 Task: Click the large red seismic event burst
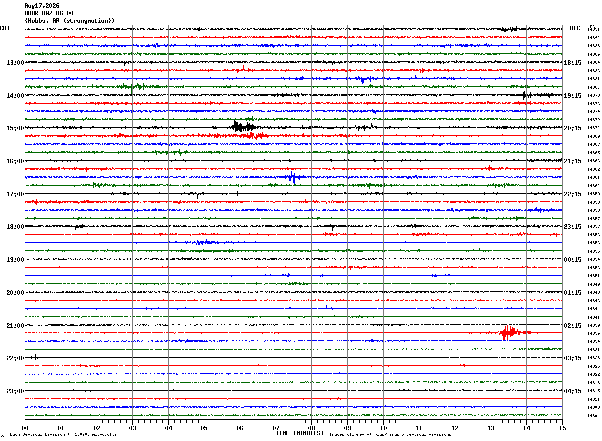[509, 332]
